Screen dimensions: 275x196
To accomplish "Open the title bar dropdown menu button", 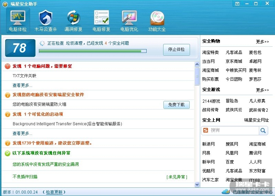I will pyautogui.click(x=237, y=4).
